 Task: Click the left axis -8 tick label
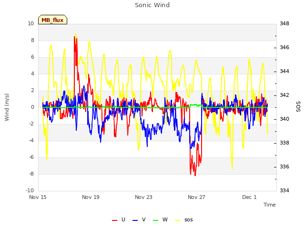click(31, 174)
